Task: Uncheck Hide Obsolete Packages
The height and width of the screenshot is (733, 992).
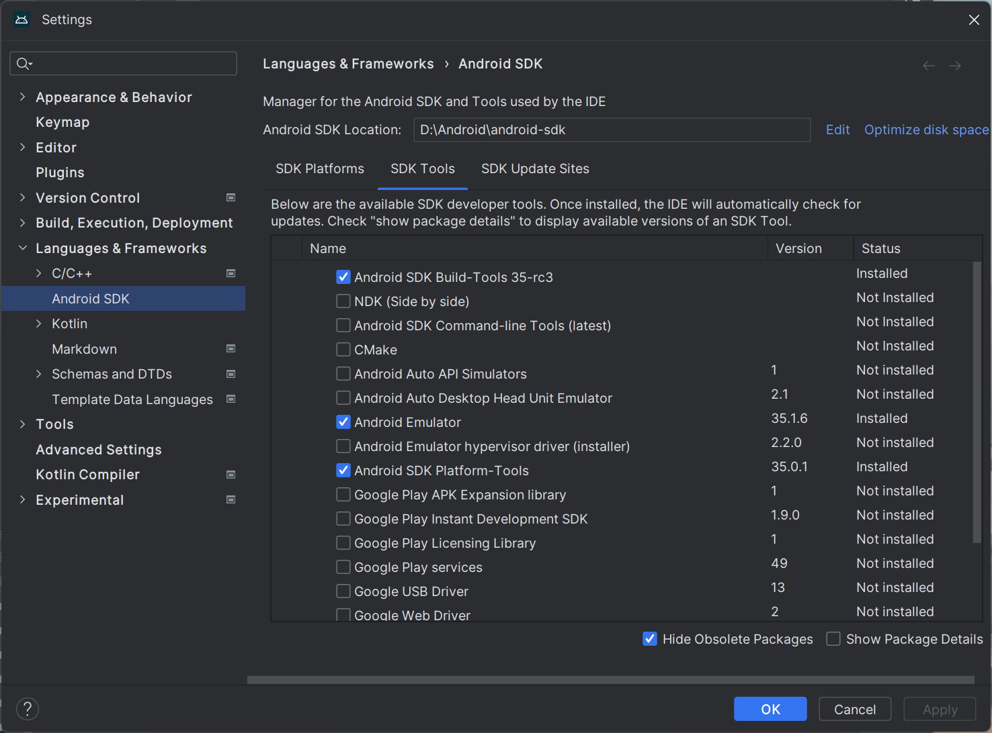Action: pyautogui.click(x=650, y=639)
